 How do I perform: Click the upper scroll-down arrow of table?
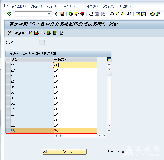(109, 69)
